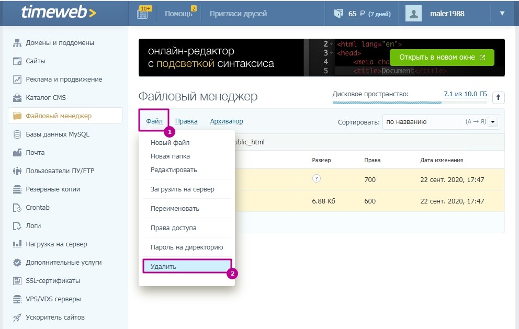Click the Domains and subdomains icon
This screenshot has width=519, height=329.
pos(17,43)
